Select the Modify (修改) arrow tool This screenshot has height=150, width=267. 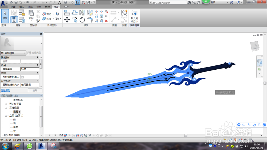click(5, 16)
